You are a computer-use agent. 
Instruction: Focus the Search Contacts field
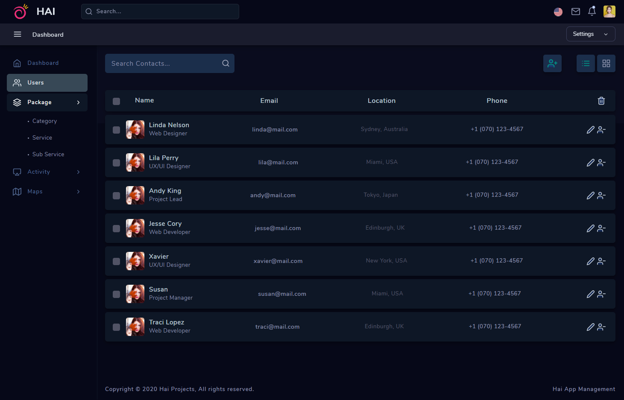pyautogui.click(x=170, y=63)
